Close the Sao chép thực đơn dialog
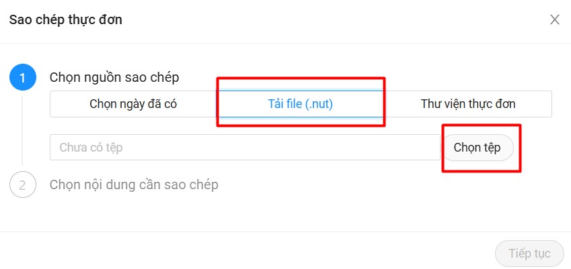Screen dimensions: 571x269 555,19
